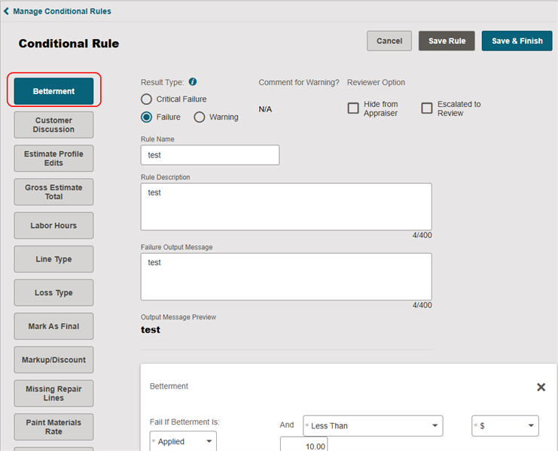
Task: Open the Applied betterment dropdown
Action: [183, 441]
